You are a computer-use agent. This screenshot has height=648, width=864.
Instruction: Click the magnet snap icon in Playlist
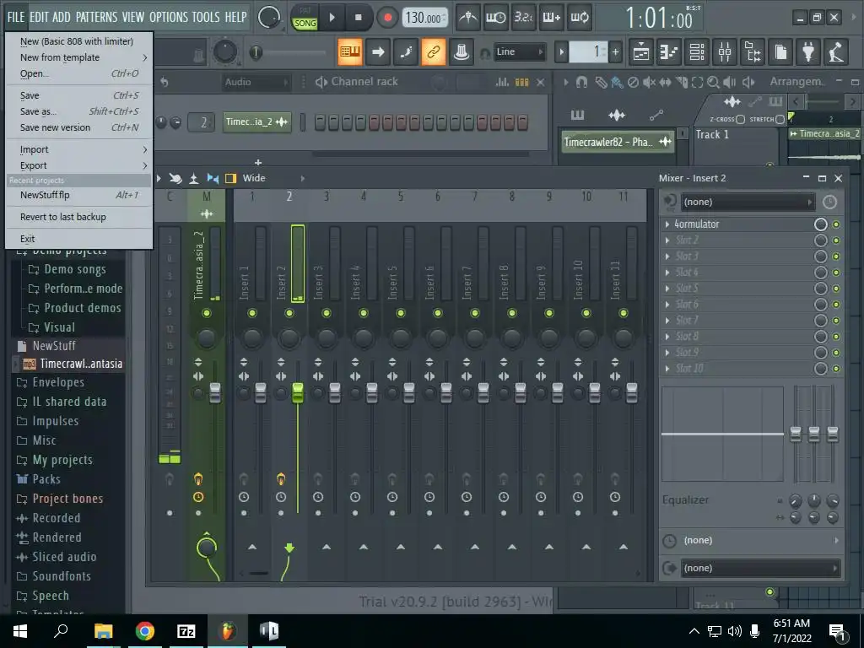tap(581, 82)
